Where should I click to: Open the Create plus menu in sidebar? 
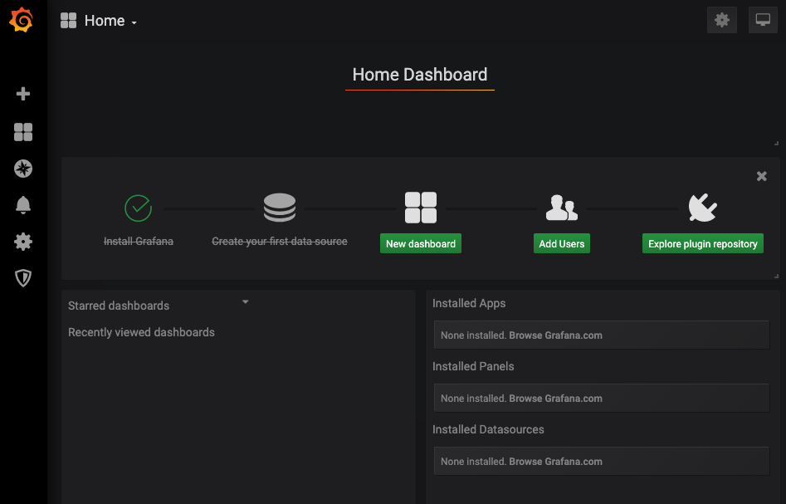23,94
